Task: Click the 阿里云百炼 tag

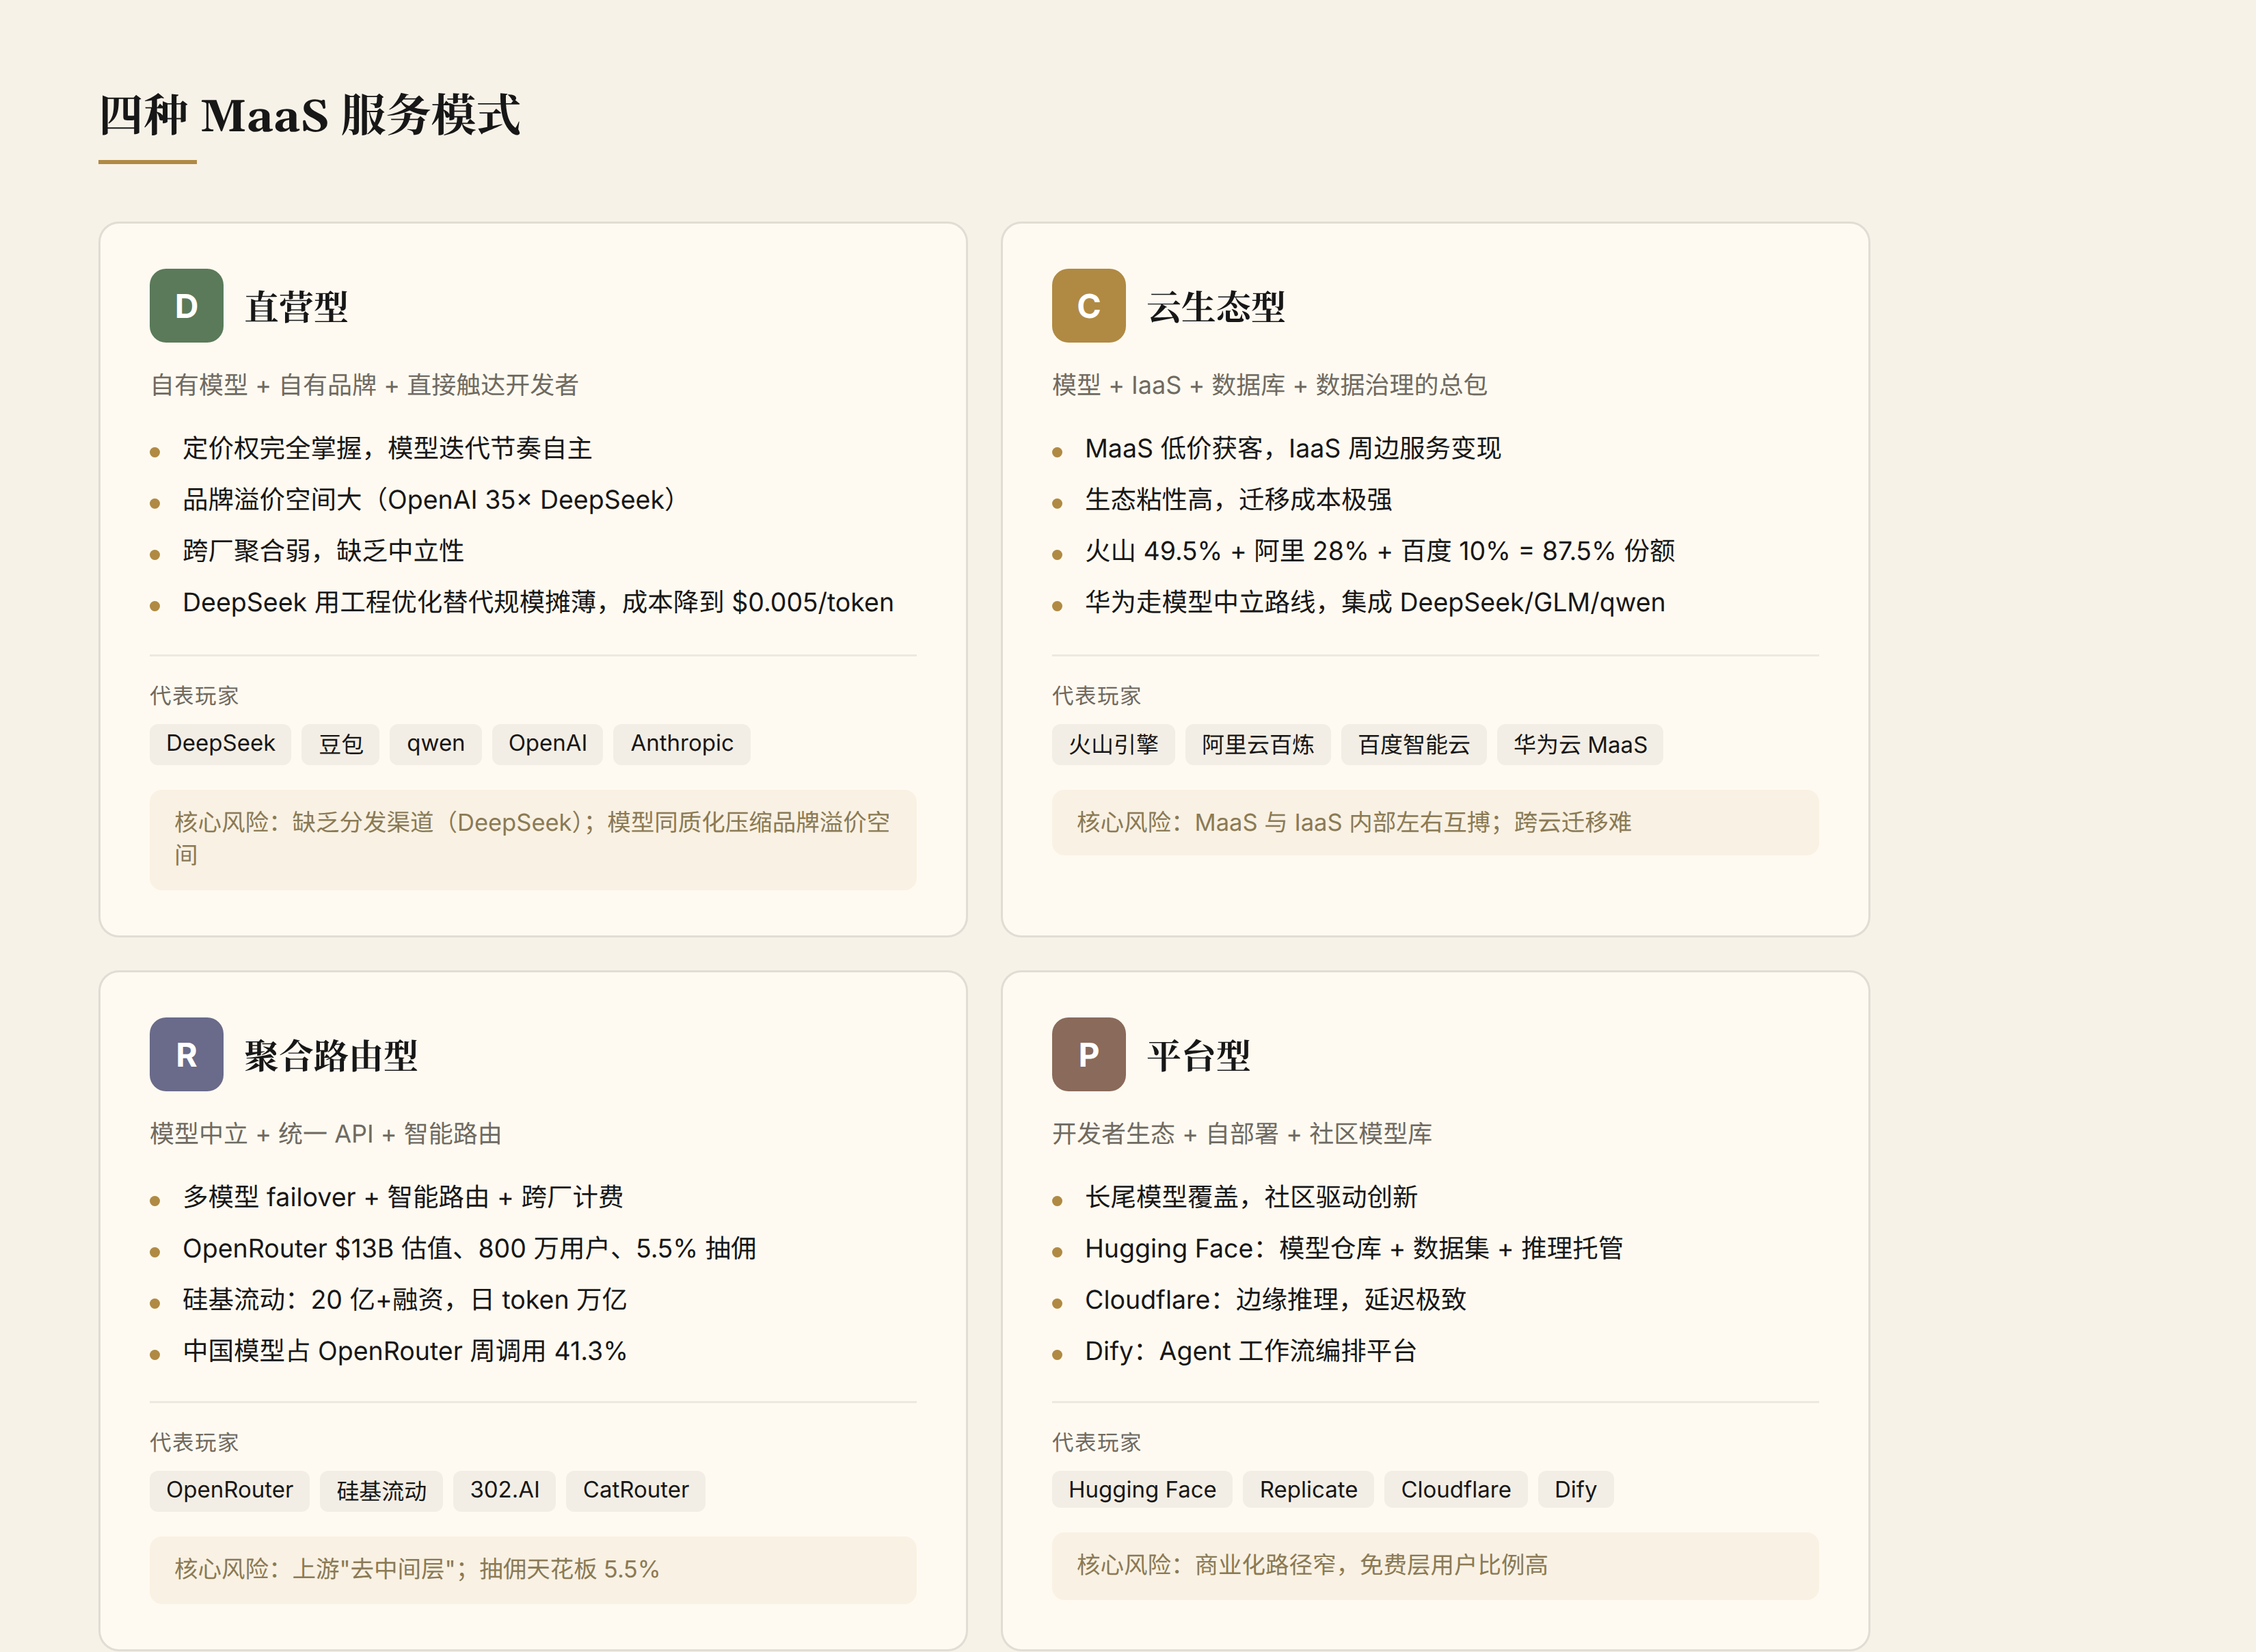Action: (1257, 745)
